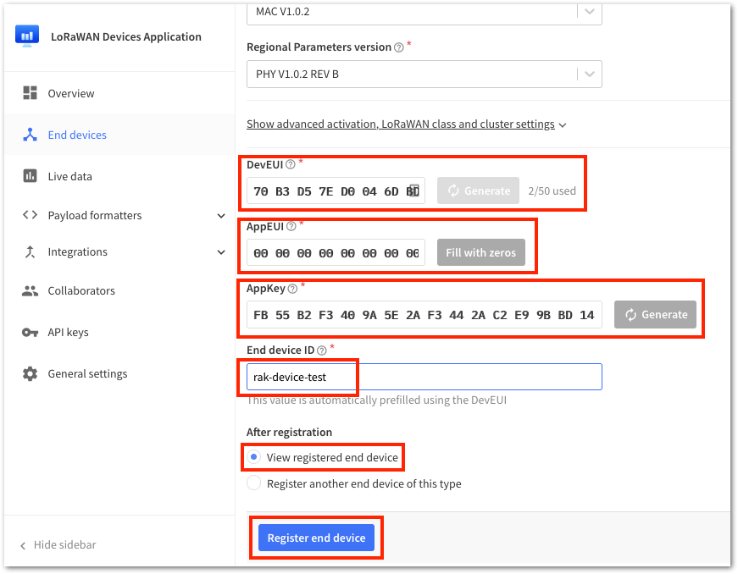Screen dimensions: 738x574
Task: Click the API keys key icon
Action: 31,333
